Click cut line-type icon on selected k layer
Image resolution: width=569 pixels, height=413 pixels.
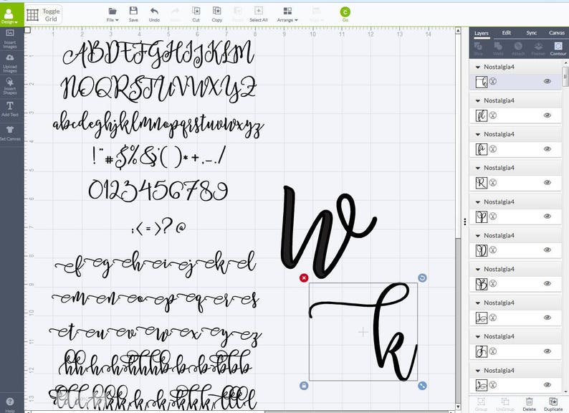493,81
